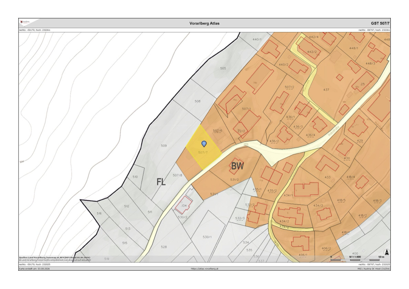
Task: Select parcel label 510
Action: pyautogui.click(x=135, y=177)
